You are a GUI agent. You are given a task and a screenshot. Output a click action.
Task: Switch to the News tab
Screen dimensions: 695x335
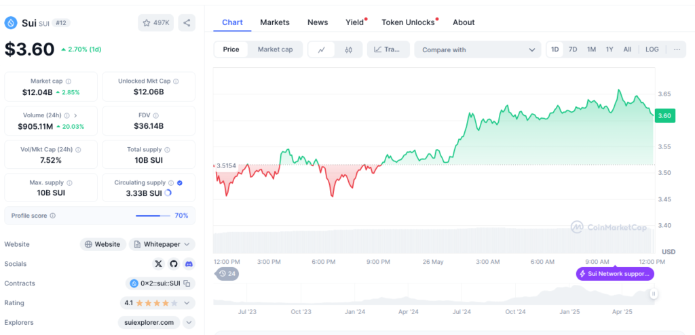tap(318, 22)
